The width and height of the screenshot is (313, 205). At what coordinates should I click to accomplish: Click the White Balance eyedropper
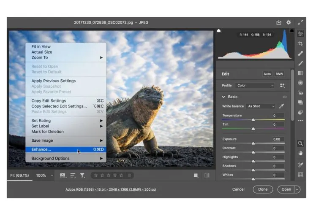pos(282,106)
